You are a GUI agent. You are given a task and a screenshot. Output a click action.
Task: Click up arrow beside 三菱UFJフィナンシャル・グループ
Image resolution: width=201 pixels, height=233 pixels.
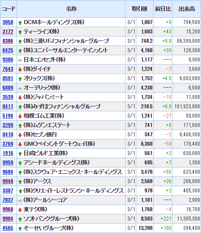[x=20, y=41]
